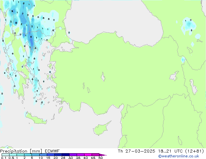Click the 'Th' weekday label
Image resolution: width=206 pixels, height=159 pixels.
click(x=120, y=151)
